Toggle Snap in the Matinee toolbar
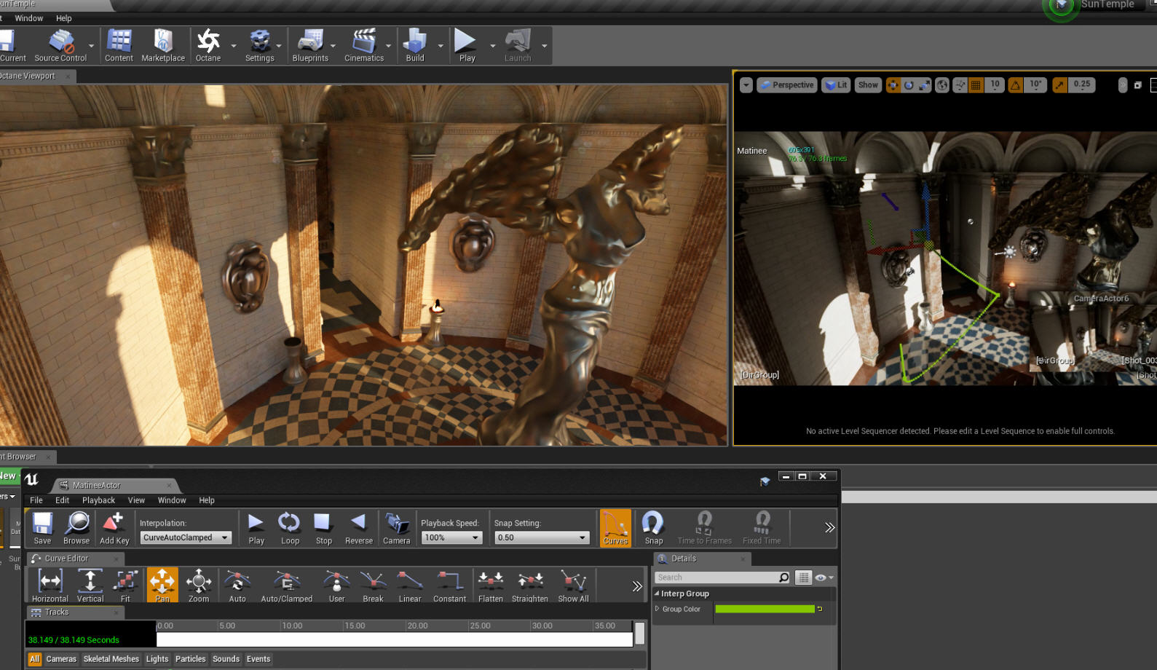This screenshot has height=670, width=1157. click(x=654, y=528)
